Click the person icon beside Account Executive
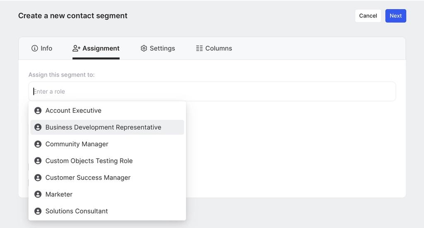The image size is (424, 228). click(x=38, y=111)
